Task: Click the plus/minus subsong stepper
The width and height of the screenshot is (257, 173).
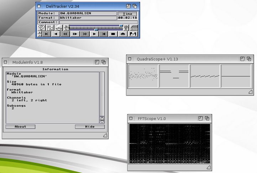Action: pos(40,34)
